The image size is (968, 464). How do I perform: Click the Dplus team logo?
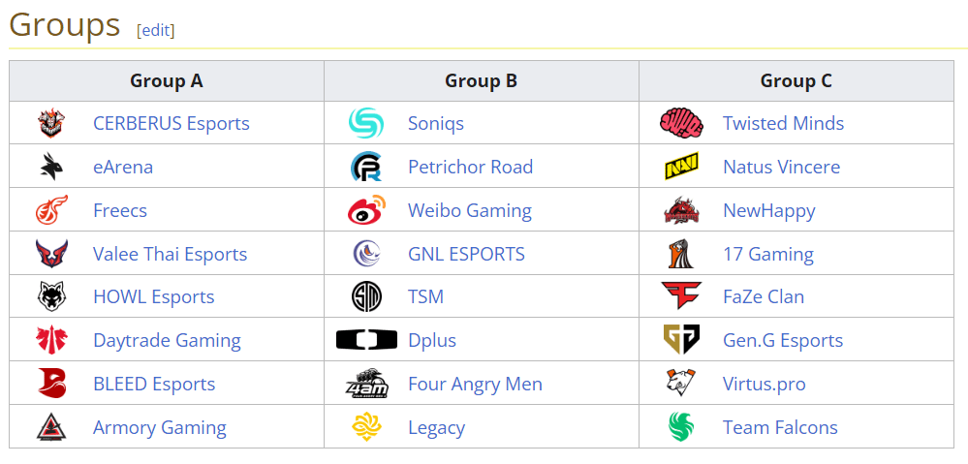pos(366,340)
